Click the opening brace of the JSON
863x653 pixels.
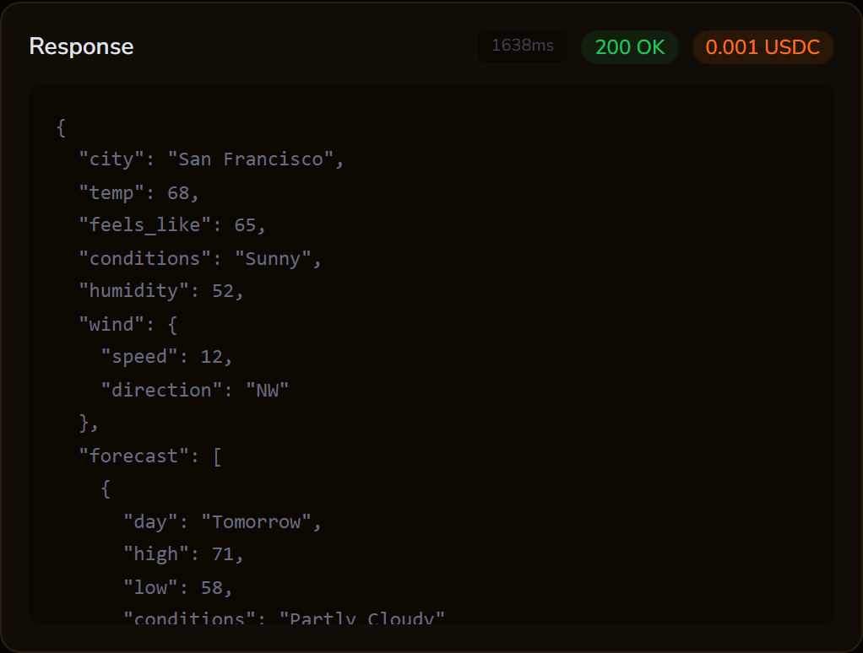(x=60, y=127)
